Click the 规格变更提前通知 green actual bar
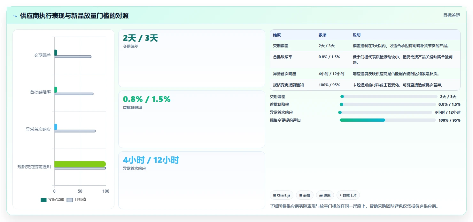Viewport: 473px width, 222px height. 80,164
